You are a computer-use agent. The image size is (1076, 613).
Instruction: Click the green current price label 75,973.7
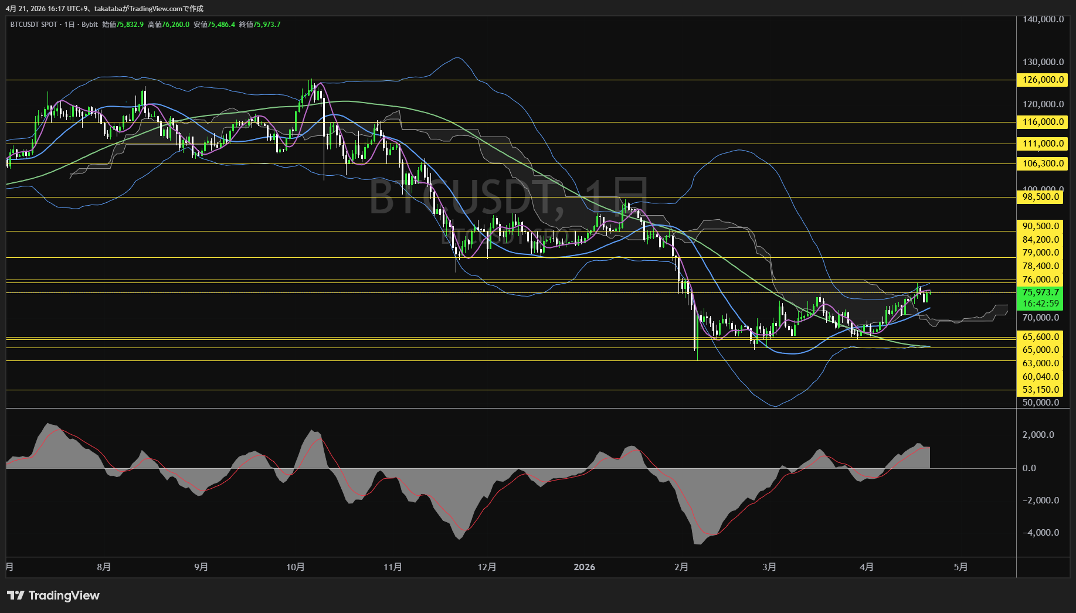click(1041, 292)
